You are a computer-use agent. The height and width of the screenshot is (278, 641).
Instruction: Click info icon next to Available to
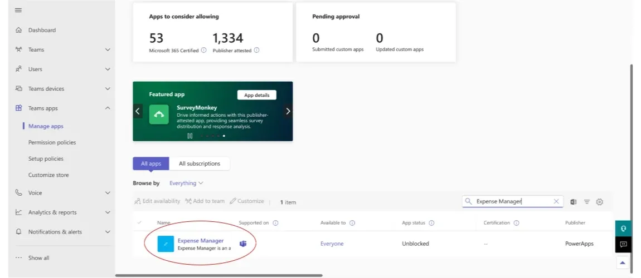tap(352, 223)
